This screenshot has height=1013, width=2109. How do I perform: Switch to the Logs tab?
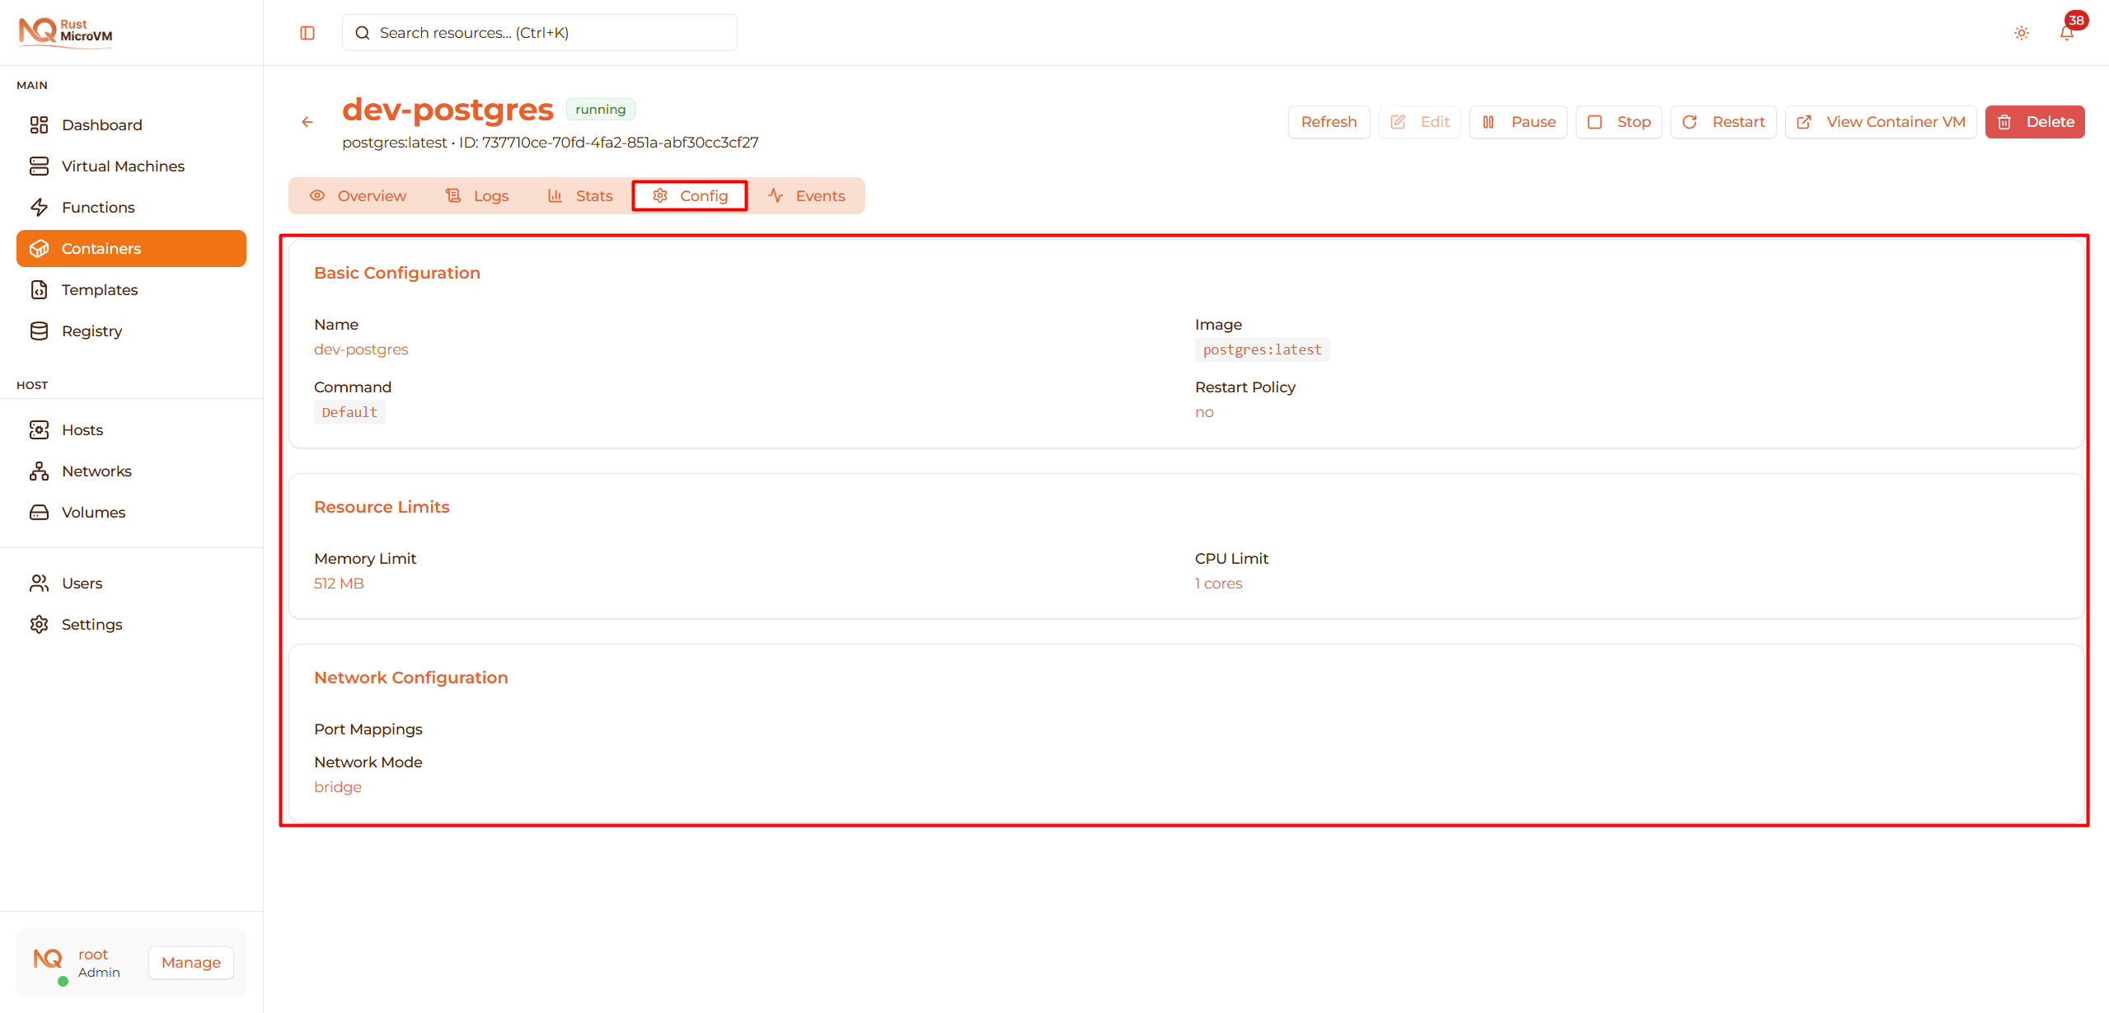click(478, 195)
